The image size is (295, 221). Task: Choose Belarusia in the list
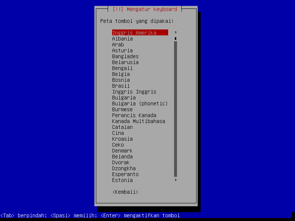[x=125, y=62]
